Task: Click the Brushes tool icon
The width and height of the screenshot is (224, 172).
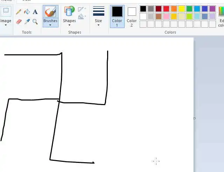Action: click(50, 12)
